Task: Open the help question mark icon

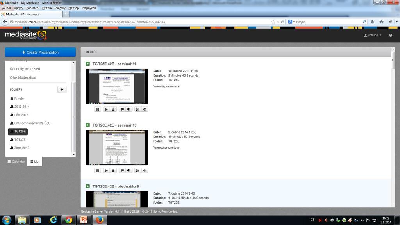Action: 391,35
